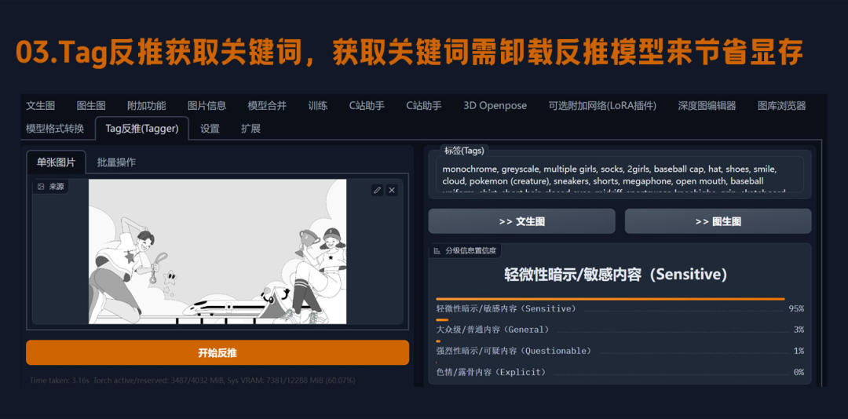Image resolution: width=848 pixels, height=419 pixels.
Task: Switch to the 图片信息 tab
Action: 207,105
